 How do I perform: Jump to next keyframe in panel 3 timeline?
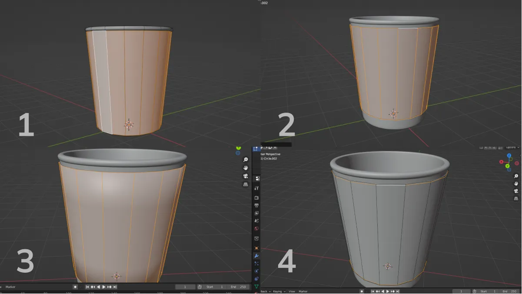(110, 287)
